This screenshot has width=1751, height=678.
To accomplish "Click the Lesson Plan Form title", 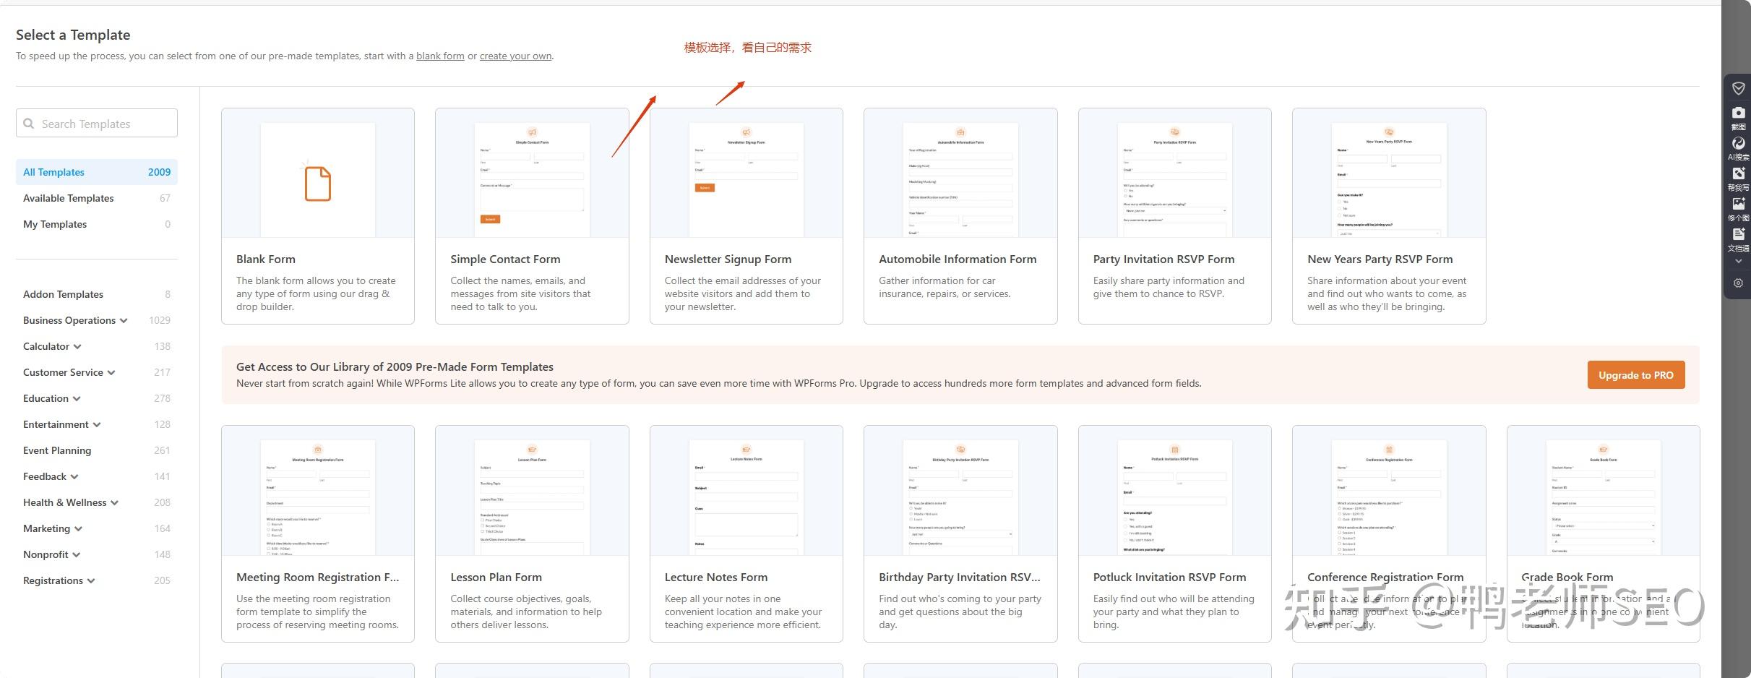I will coord(496,577).
